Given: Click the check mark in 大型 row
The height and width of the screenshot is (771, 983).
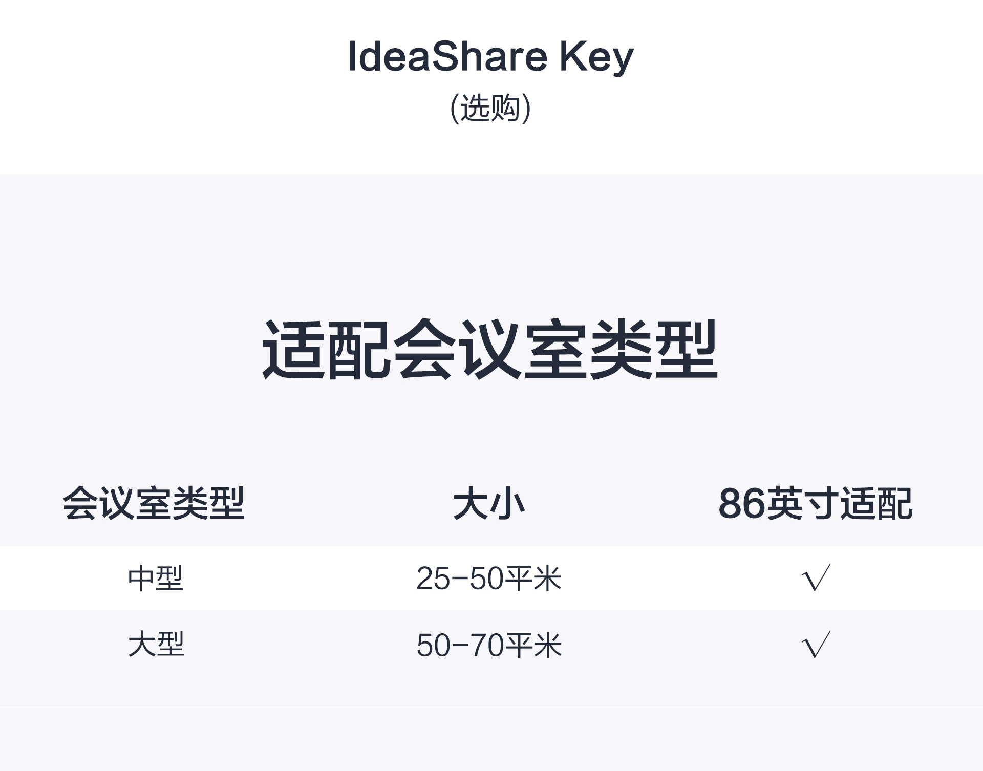Looking at the screenshot, I should pyautogui.click(x=816, y=644).
